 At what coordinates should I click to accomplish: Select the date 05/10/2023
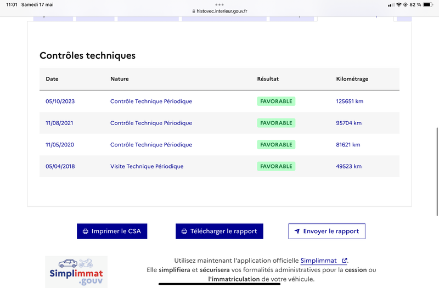point(60,101)
